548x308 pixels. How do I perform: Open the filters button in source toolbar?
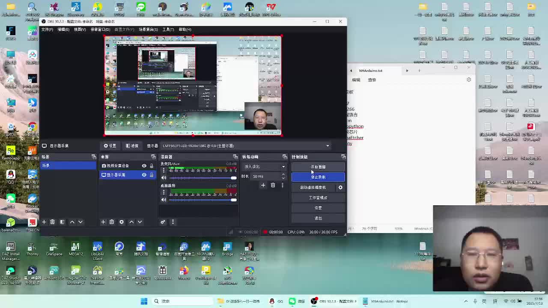132,146
